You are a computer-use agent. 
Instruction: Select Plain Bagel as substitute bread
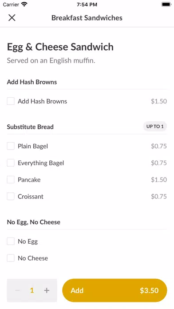pos(11,146)
